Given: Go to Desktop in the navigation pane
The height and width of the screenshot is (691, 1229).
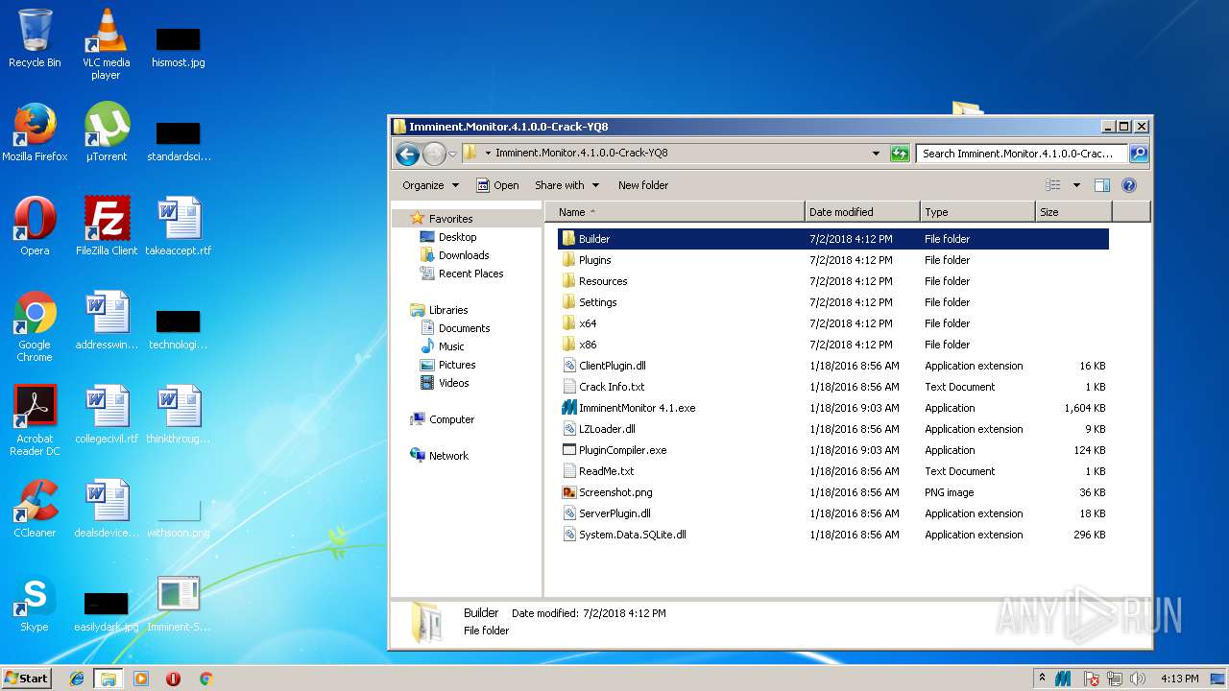Looking at the screenshot, I should click(x=448, y=237).
